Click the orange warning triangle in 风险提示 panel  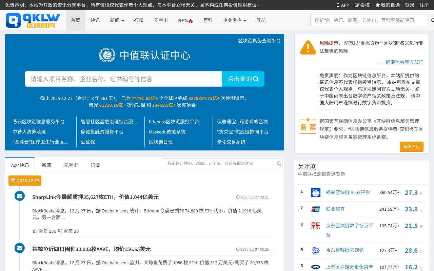[x=308, y=47]
